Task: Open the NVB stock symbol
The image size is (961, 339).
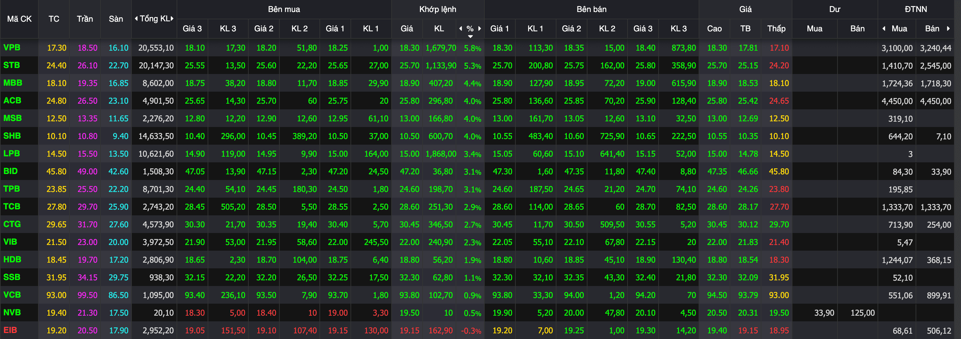Action: coord(12,313)
